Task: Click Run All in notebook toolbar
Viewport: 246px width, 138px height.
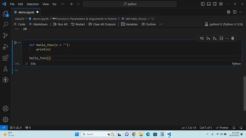Action: (60, 24)
